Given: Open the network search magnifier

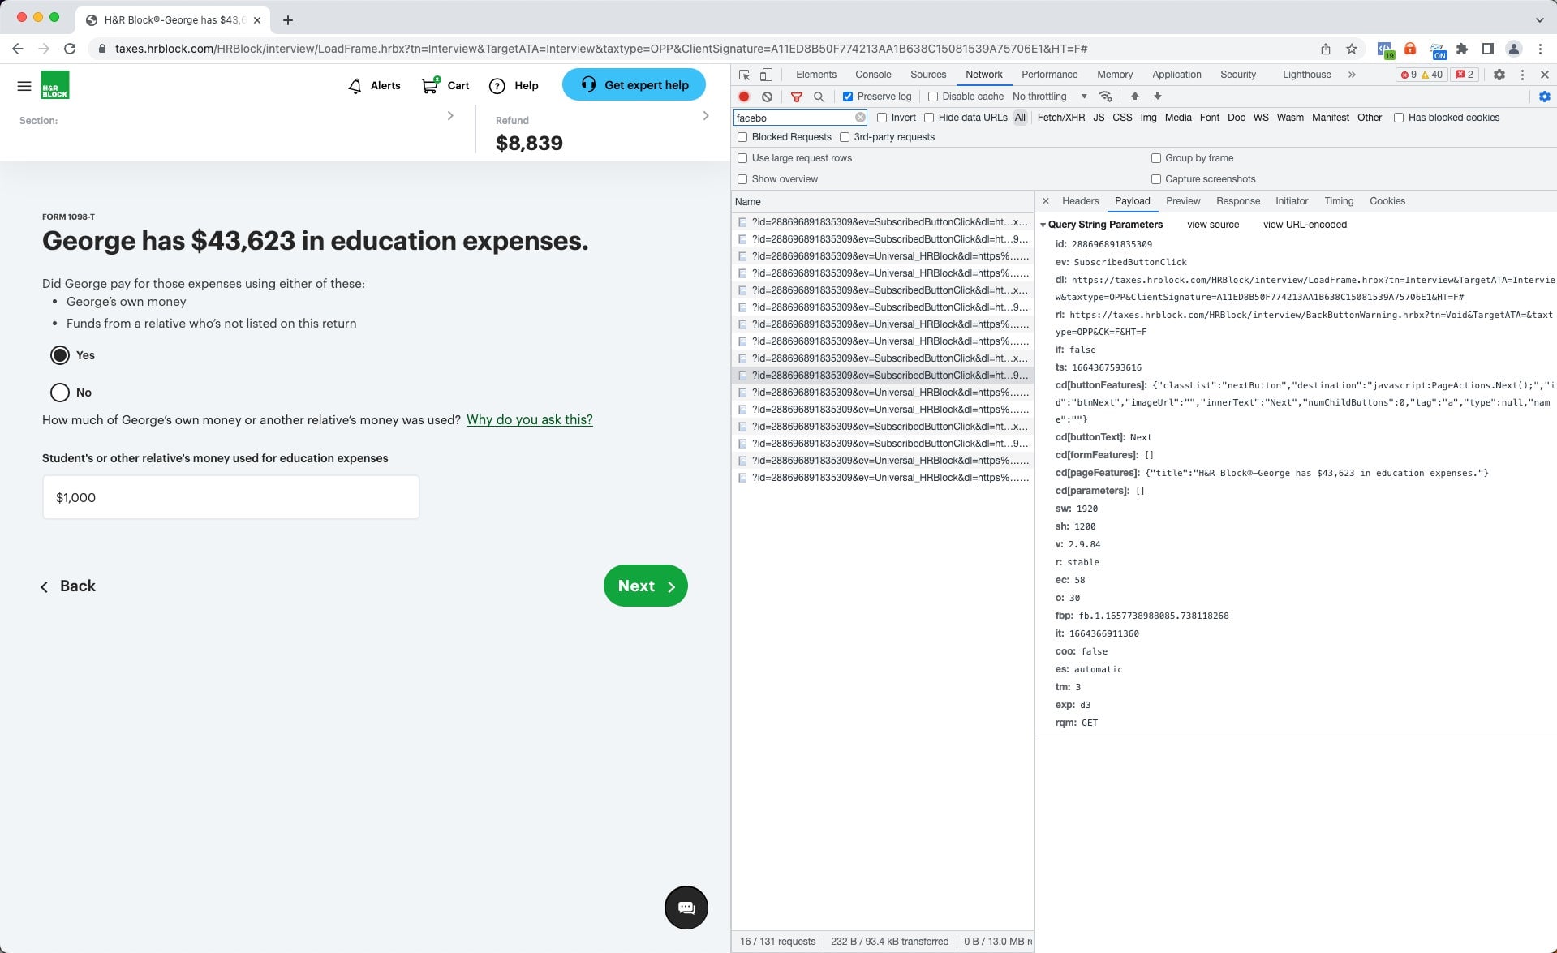Looking at the screenshot, I should (x=819, y=97).
